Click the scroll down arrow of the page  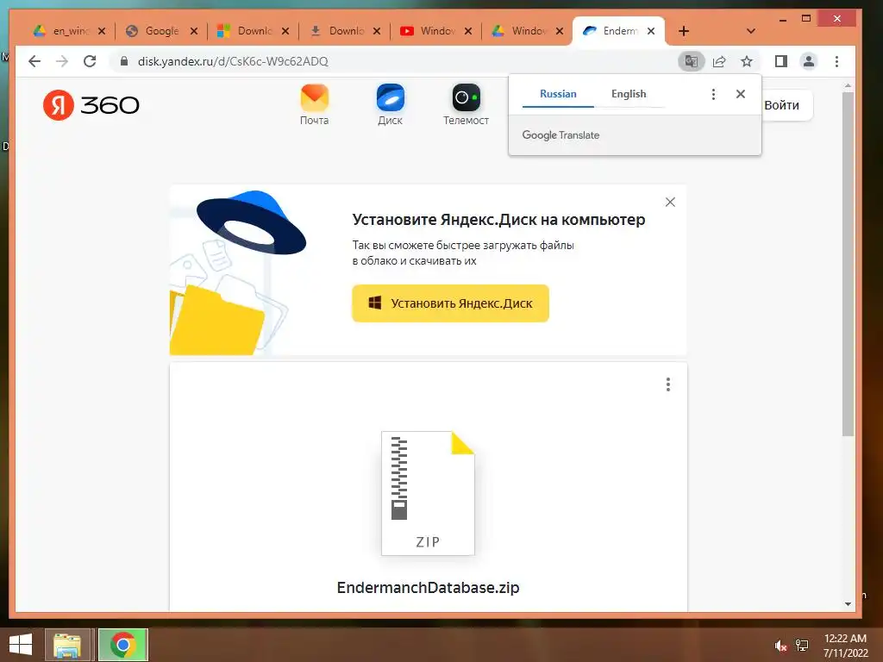coord(849,604)
